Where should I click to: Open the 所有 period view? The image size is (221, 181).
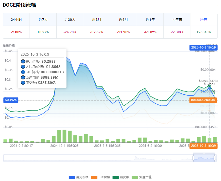click(x=203, y=19)
